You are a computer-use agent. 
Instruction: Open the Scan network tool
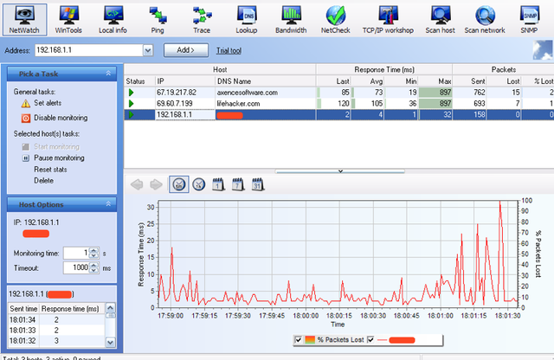pyautogui.click(x=484, y=18)
